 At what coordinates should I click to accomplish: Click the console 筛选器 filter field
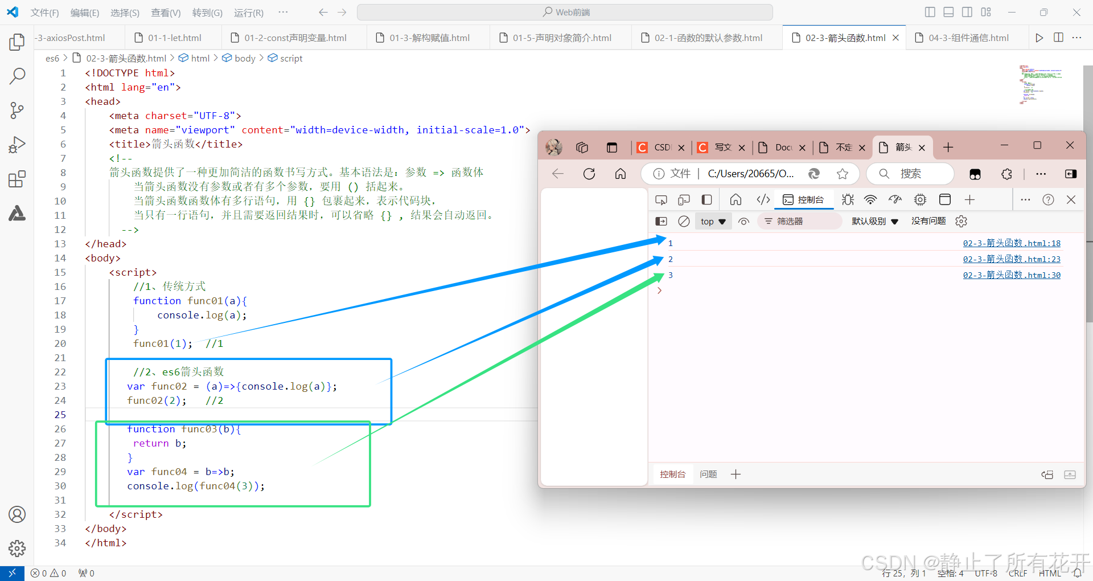point(800,221)
